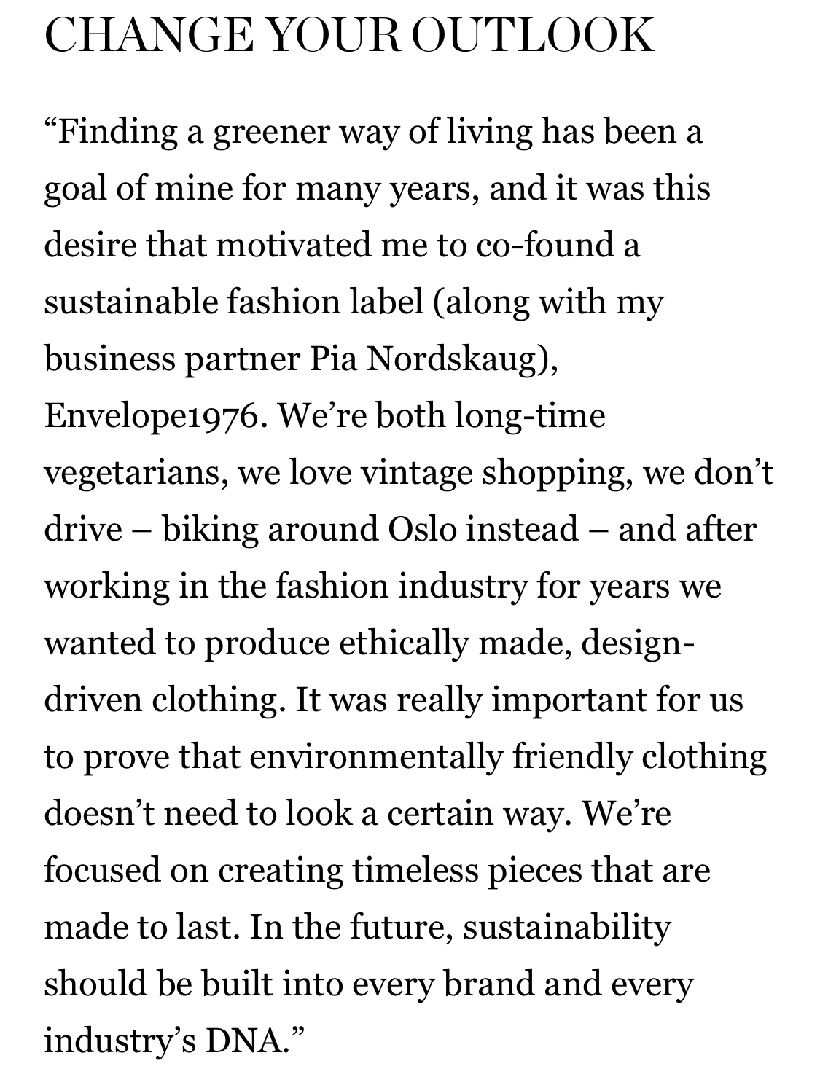Click the word "motivated"
Image resolution: width=820 pixels, height=1085 pixels.
tap(294, 245)
